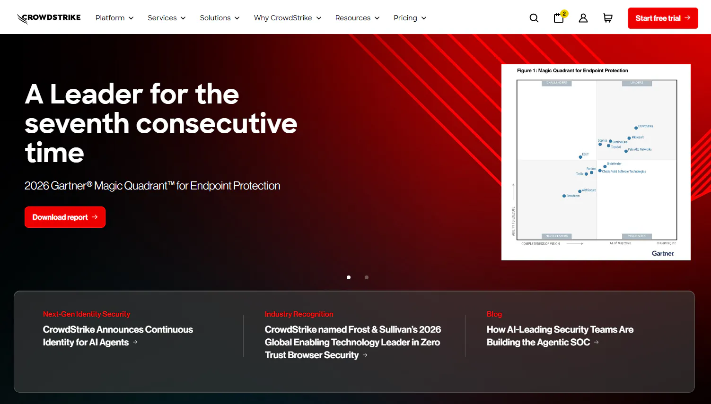This screenshot has height=404, width=711.
Task: Open the user account icon
Action: pyautogui.click(x=583, y=18)
